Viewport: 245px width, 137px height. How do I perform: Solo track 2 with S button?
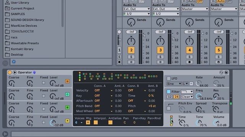pyautogui.click(x=131, y=57)
